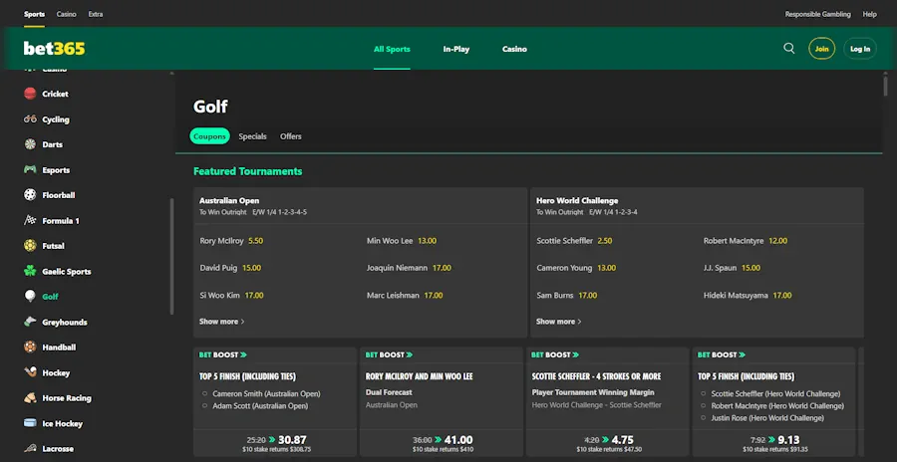
Task: Click the Australian Open tournament heading
Action: tap(229, 201)
